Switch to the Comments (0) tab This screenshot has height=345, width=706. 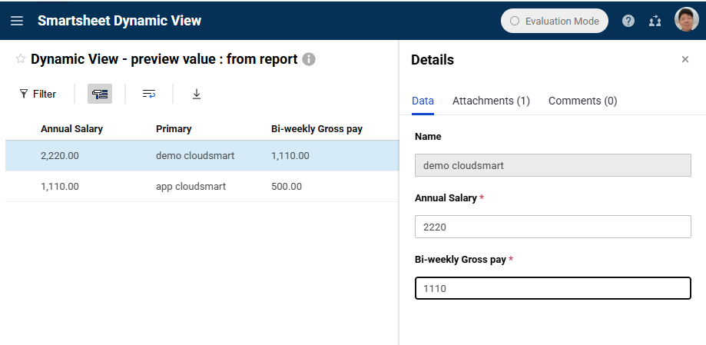click(582, 101)
